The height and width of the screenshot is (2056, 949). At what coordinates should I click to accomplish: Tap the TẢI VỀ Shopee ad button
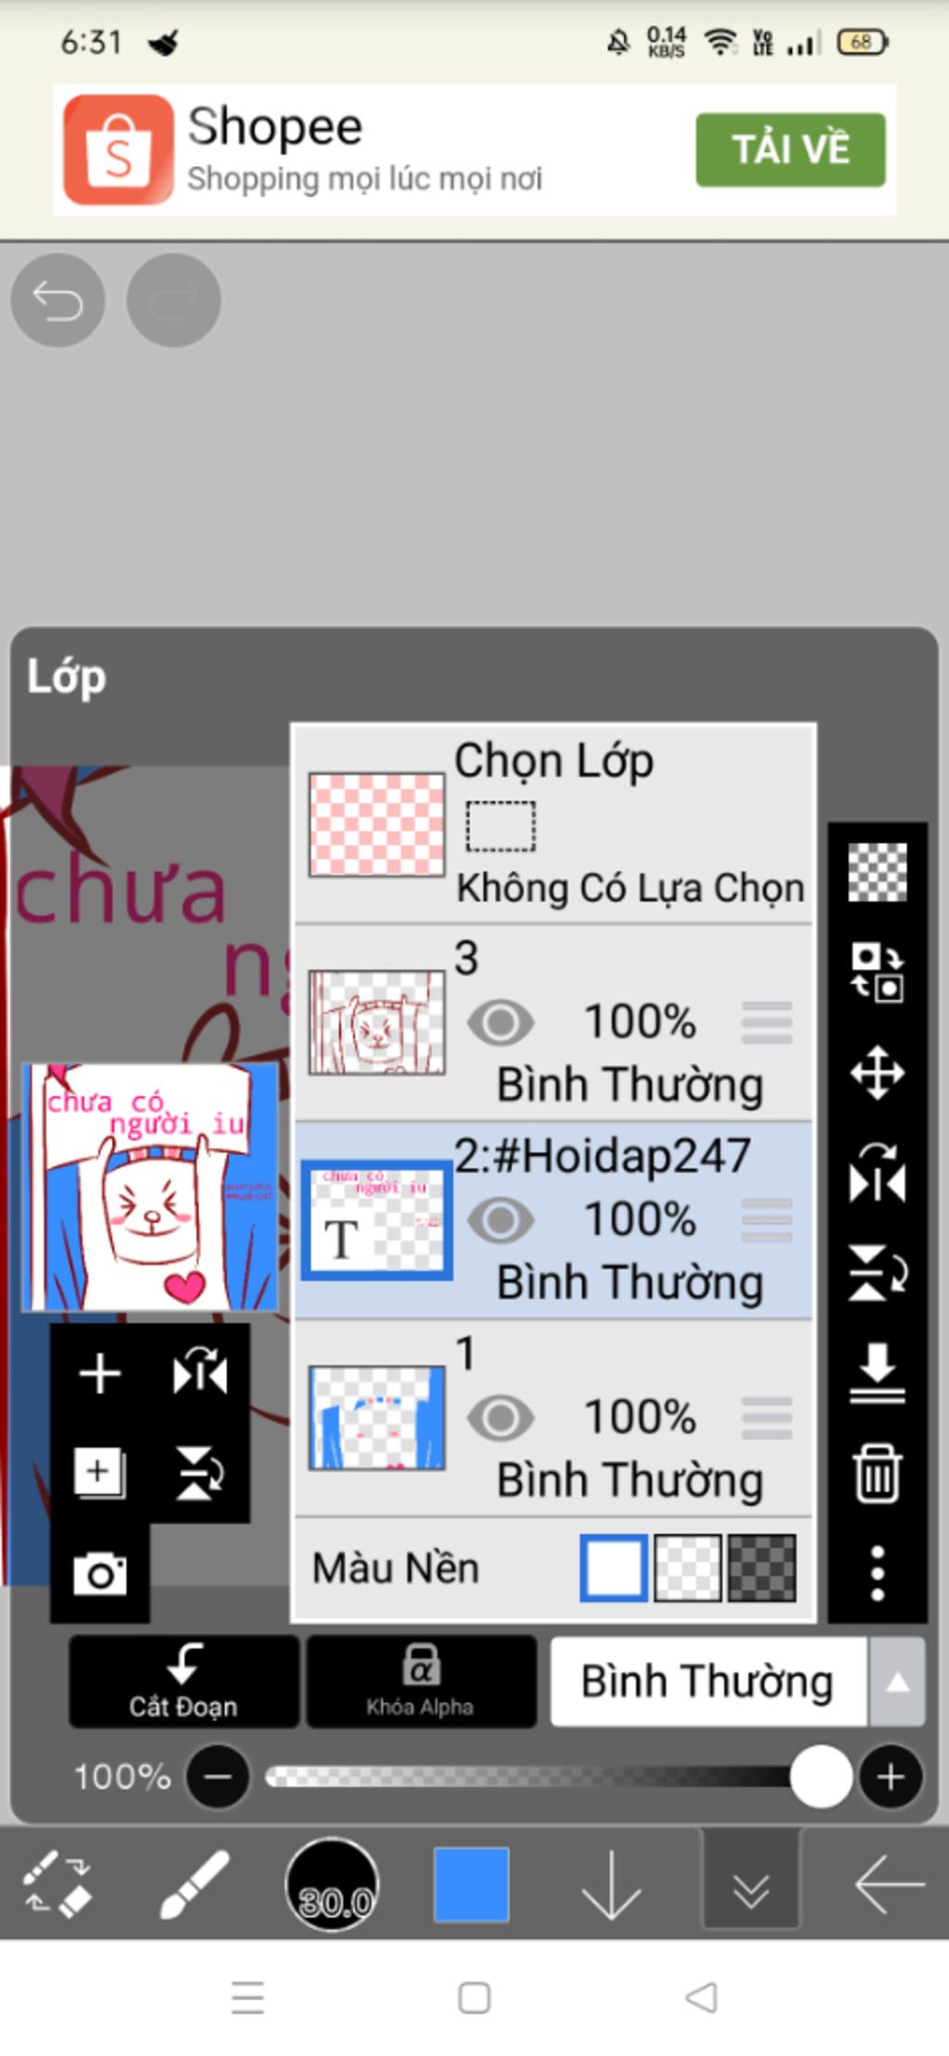(791, 149)
